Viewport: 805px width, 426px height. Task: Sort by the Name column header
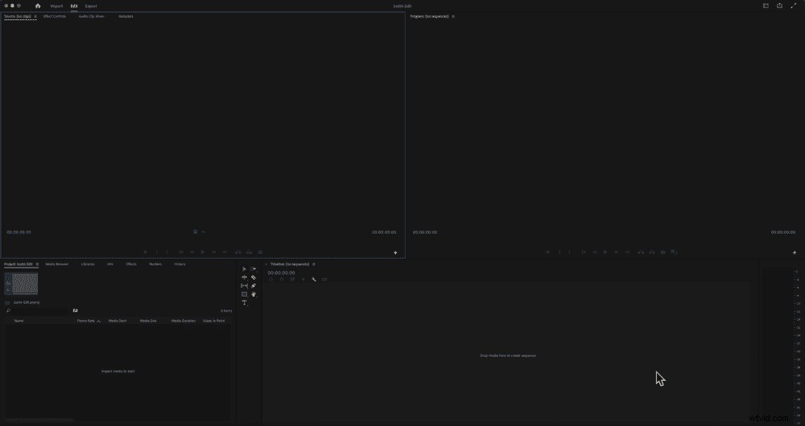click(x=19, y=321)
